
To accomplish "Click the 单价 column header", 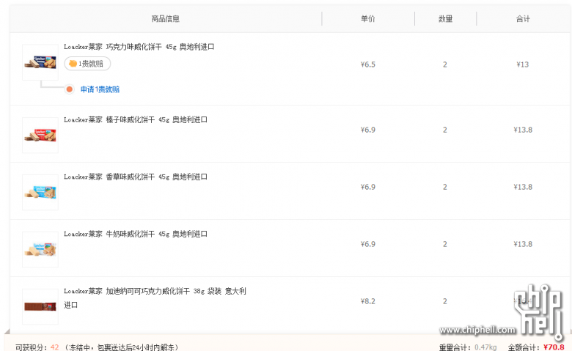I will coord(367,18).
